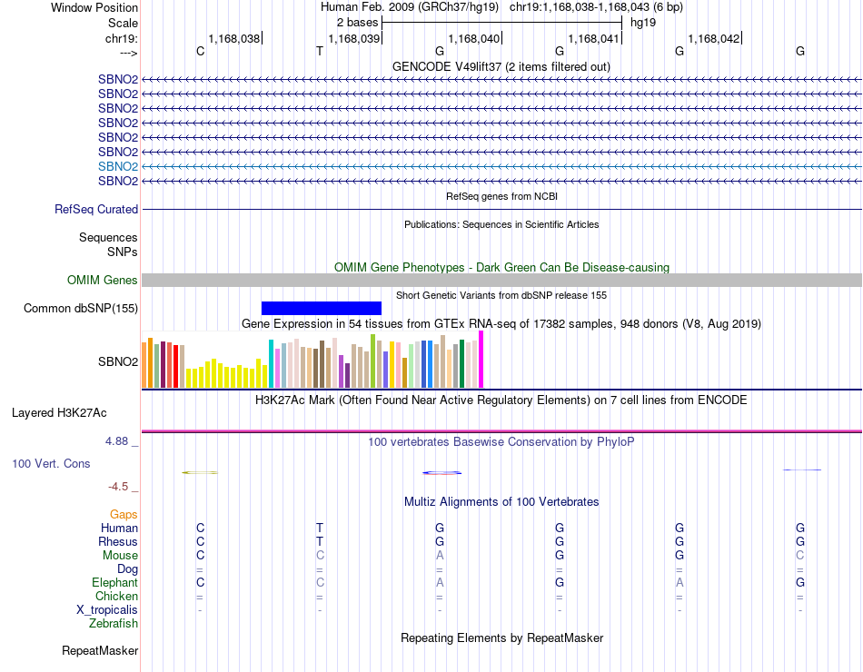Click the Sequences track label
Image resolution: width=863 pixels, height=672 pixels.
[108, 237]
